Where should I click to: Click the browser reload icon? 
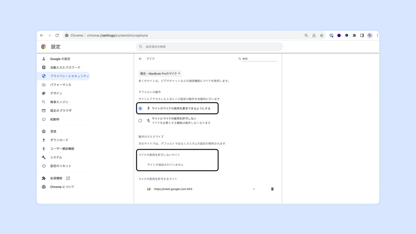click(x=57, y=35)
